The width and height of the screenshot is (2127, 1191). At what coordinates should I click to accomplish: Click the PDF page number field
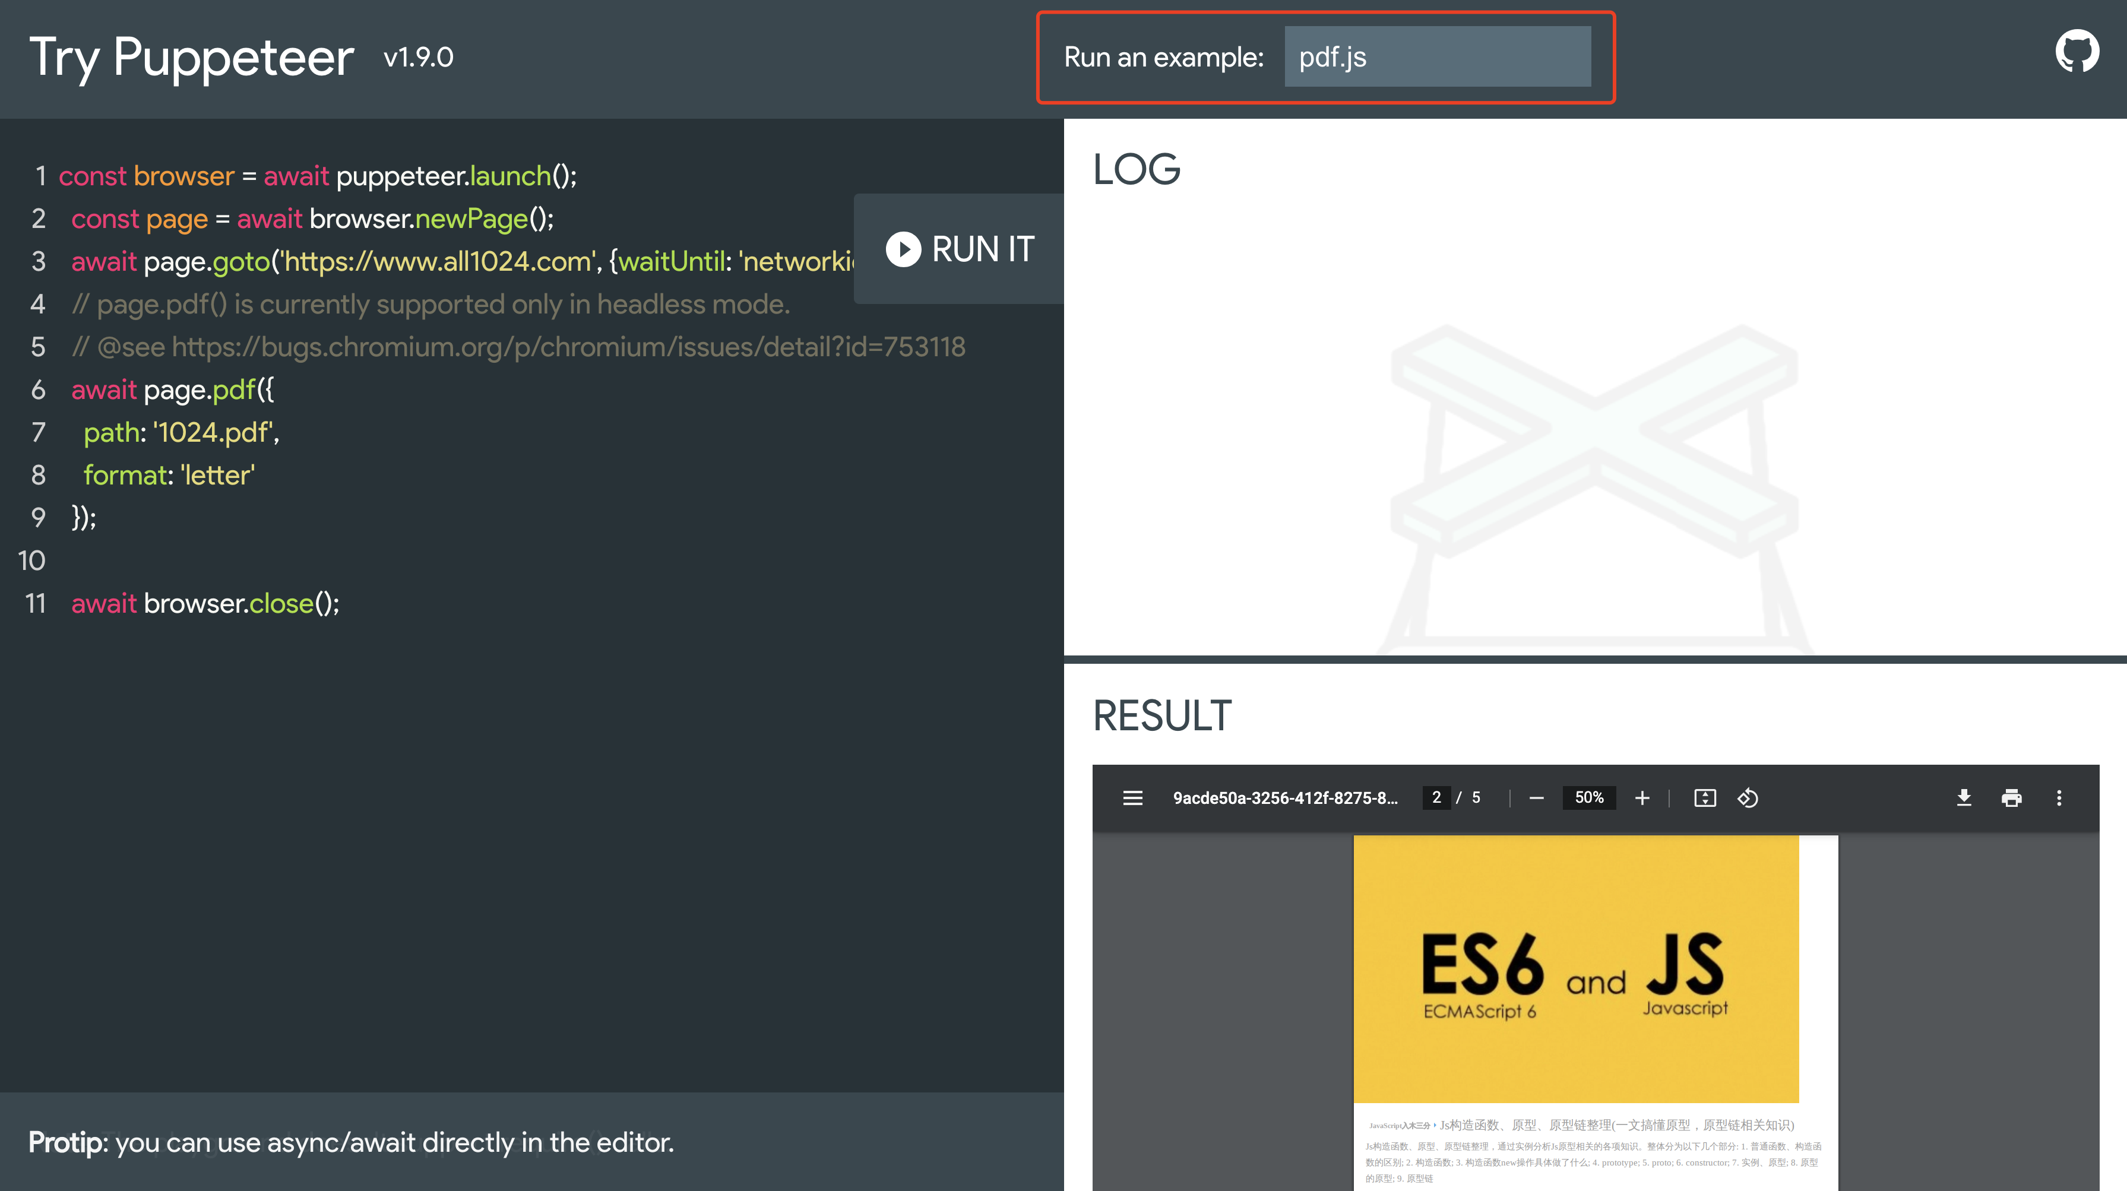click(1437, 798)
